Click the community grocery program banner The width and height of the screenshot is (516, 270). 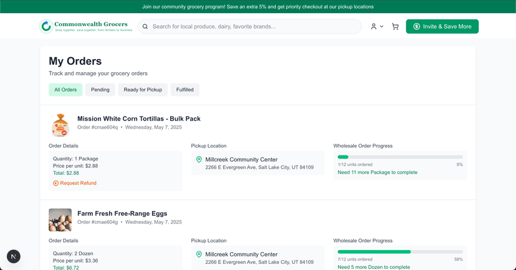click(258, 7)
